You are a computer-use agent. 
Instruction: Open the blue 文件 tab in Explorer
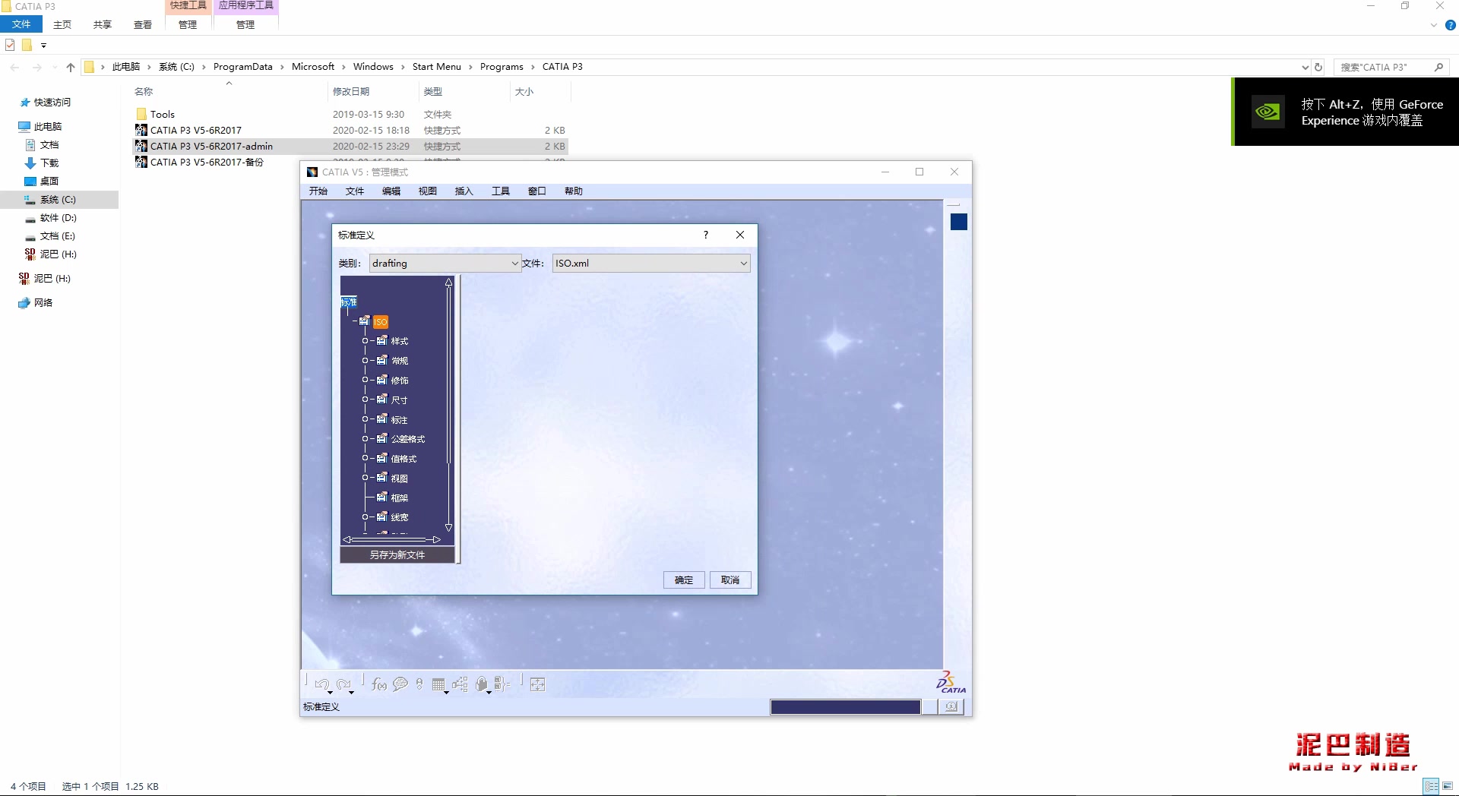tap(21, 25)
